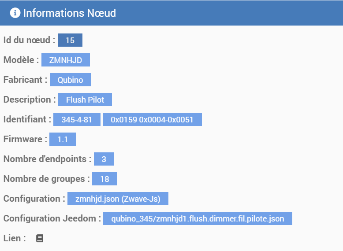Screen dimensions: 343x251
Task: Select the firmware version 1.1 badge
Action: point(63,139)
